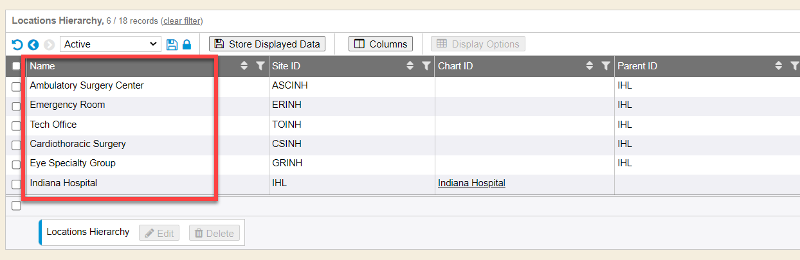The width and height of the screenshot is (800, 260).
Task: Open the Active status dropdown
Action: coord(110,44)
